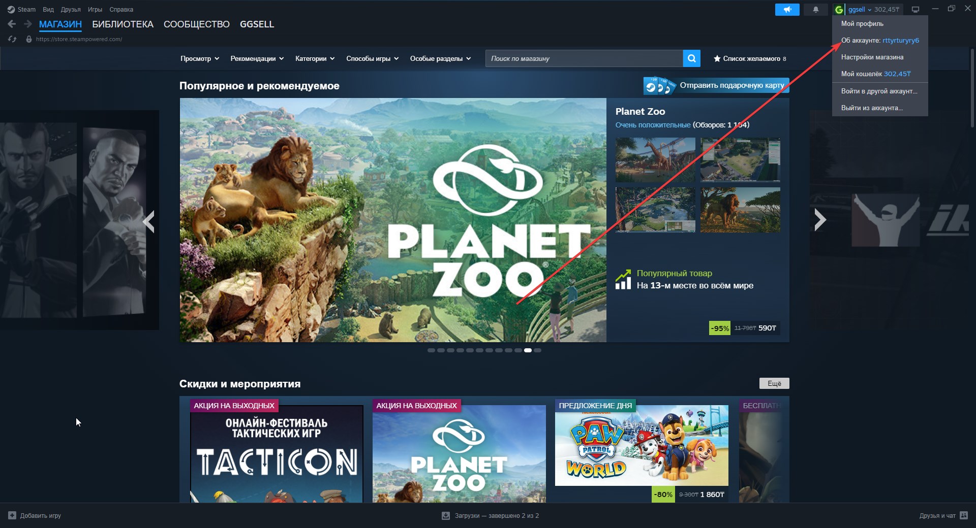The image size is (976, 528).
Task: Click the vertical page scrollbar
Action: 972,89
